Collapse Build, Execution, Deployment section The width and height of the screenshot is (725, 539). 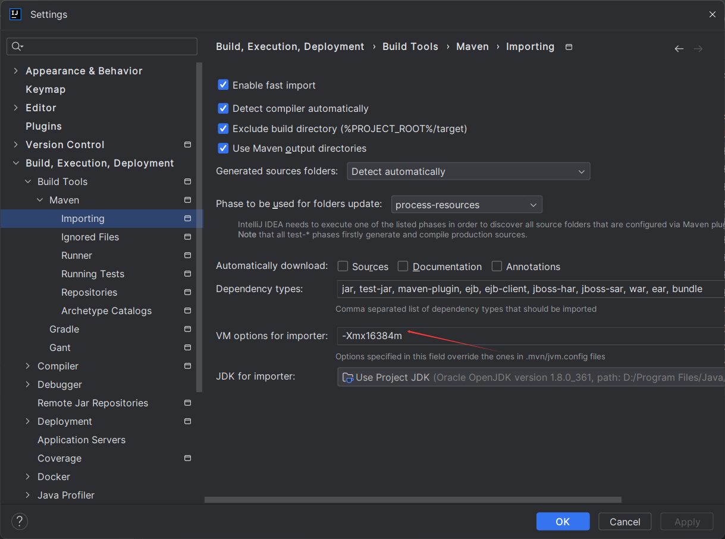16,163
